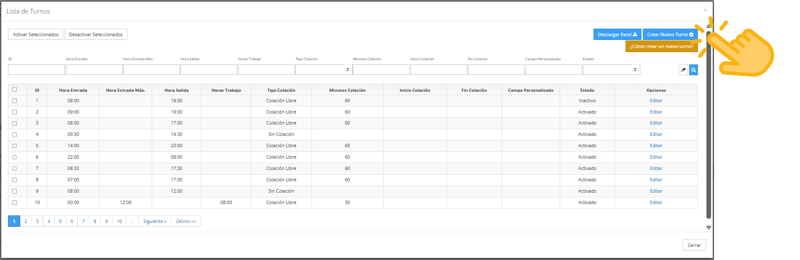Screen dimensions: 800x260
Task: Check the checkbox for row ID 4
Action: tap(14, 135)
